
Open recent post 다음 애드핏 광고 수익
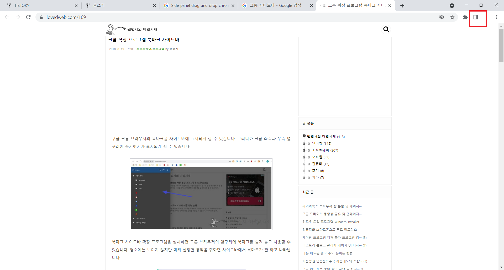click(x=327, y=253)
